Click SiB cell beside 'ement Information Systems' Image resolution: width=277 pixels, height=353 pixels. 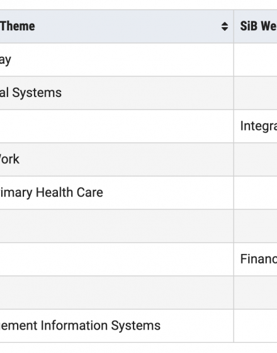pos(256,326)
